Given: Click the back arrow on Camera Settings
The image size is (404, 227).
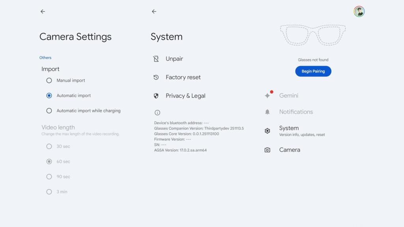Looking at the screenshot, I should pyautogui.click(x=43, y=11).
